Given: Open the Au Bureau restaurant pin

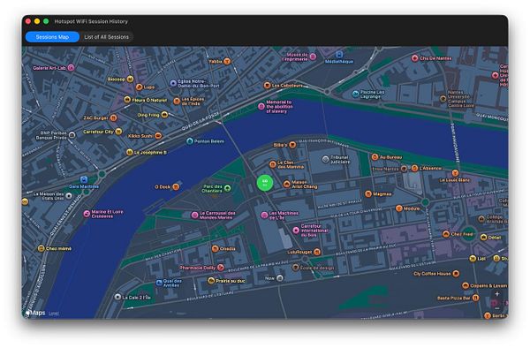Looking at the screenshot, I should tap(375, 157).
